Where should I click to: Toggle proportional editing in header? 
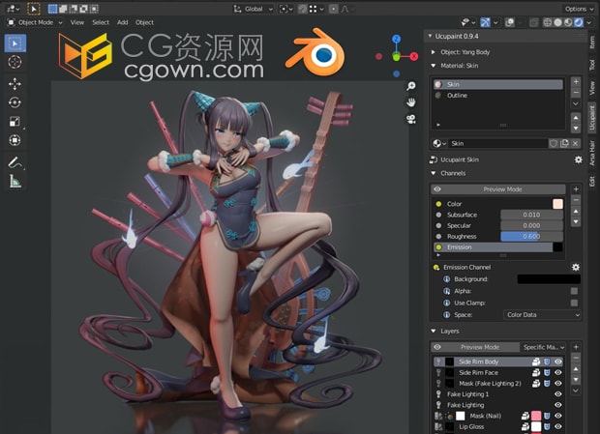click(333, 9)
